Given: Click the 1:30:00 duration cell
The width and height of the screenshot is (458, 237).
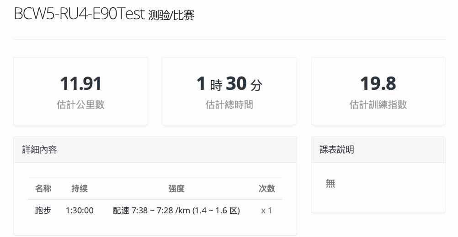Looking at the screenshot, I should coord(80,210).
